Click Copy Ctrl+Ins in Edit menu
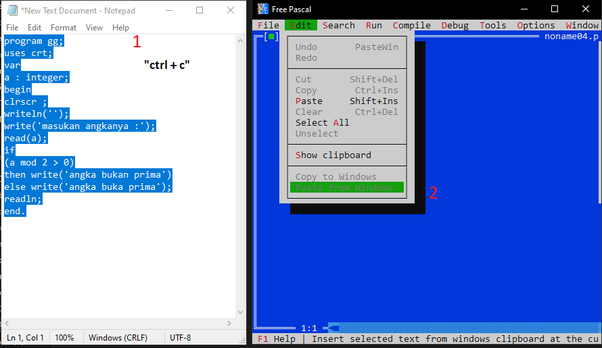602x348 pixels. coord(347,90)
